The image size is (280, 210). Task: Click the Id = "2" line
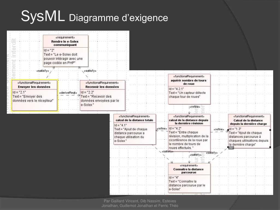tap(49, 50)
